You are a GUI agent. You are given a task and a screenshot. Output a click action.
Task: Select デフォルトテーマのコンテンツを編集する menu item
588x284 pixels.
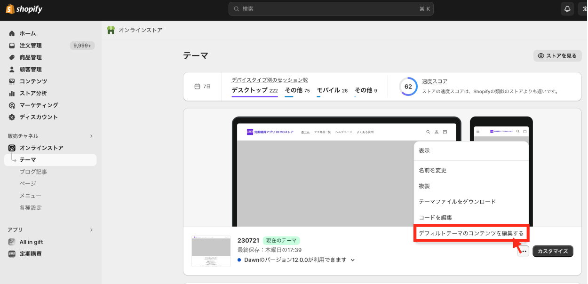pyautogui.click(x=471, y=233)
